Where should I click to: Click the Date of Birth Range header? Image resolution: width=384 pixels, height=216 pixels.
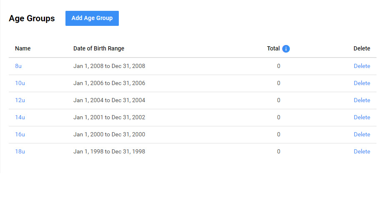click(99, 48)
